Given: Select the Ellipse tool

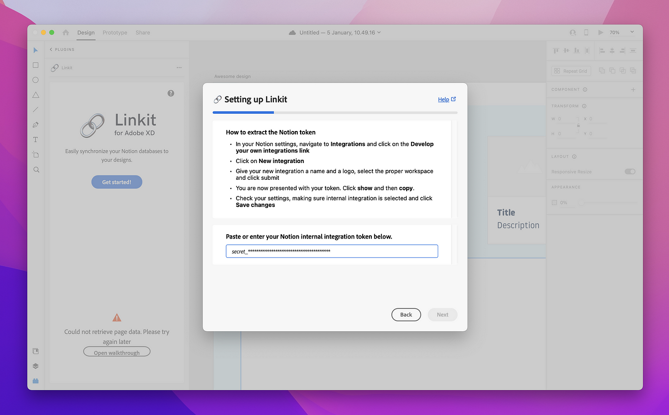Looking at the screenshot, I should tap(36, 80).
